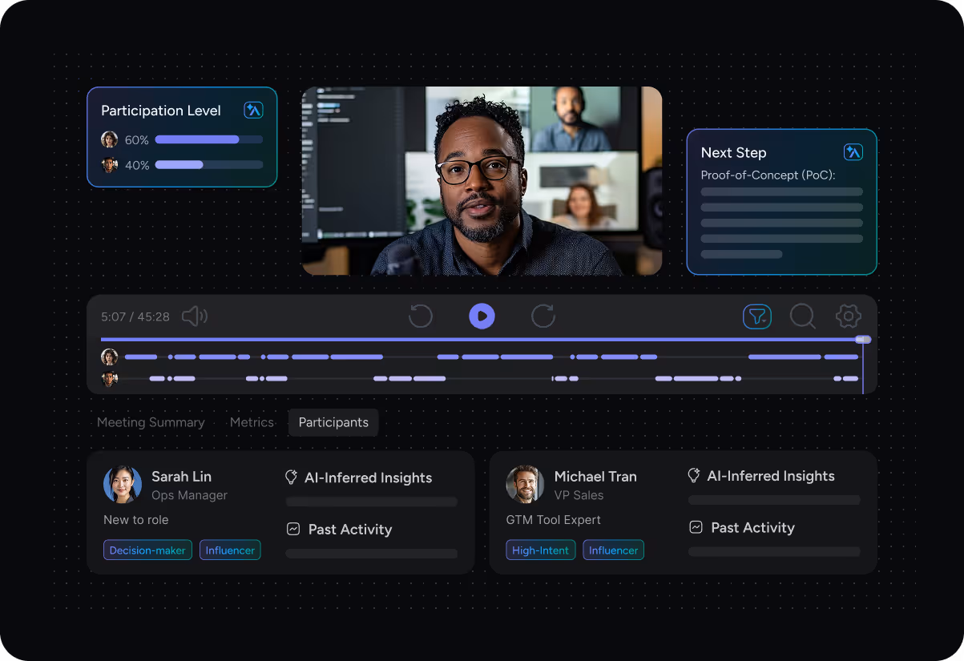
Task: Click the Decision-maker tag
Action: tap(147, 550)
